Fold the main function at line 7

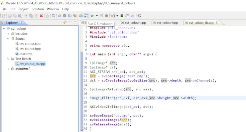point(88,54)
